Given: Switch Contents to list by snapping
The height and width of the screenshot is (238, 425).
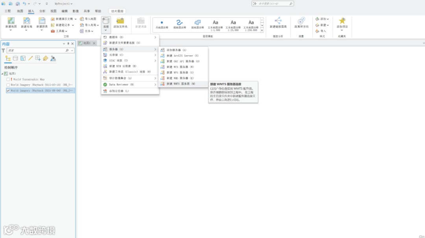Looking at the screenshot, I should click(38, 58).
